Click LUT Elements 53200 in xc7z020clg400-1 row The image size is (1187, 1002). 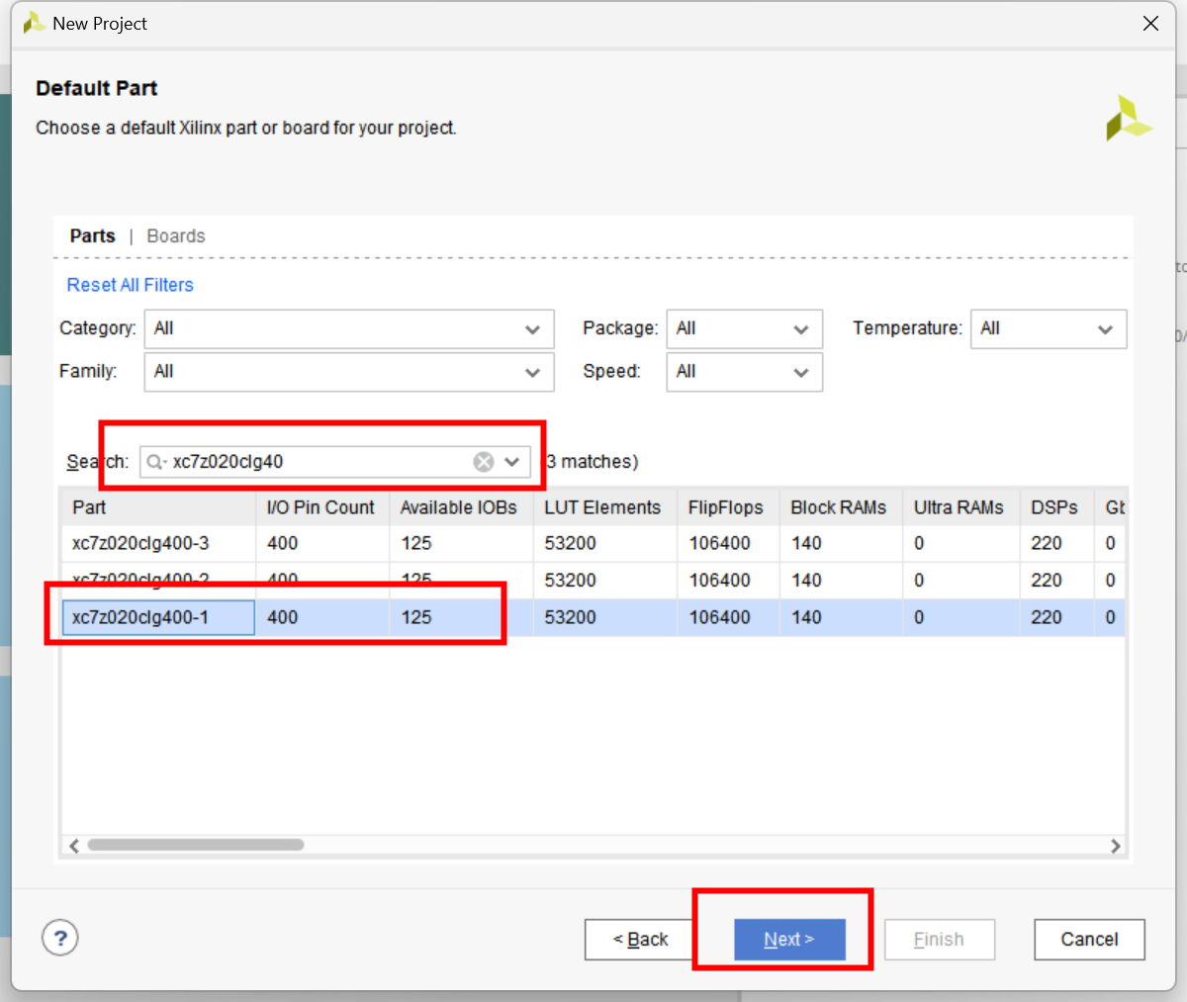570,617
